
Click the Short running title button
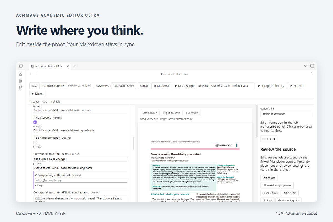click(288, 200)
